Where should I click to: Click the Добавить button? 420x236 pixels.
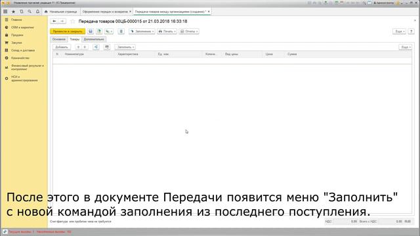click(x=62, y=47)
